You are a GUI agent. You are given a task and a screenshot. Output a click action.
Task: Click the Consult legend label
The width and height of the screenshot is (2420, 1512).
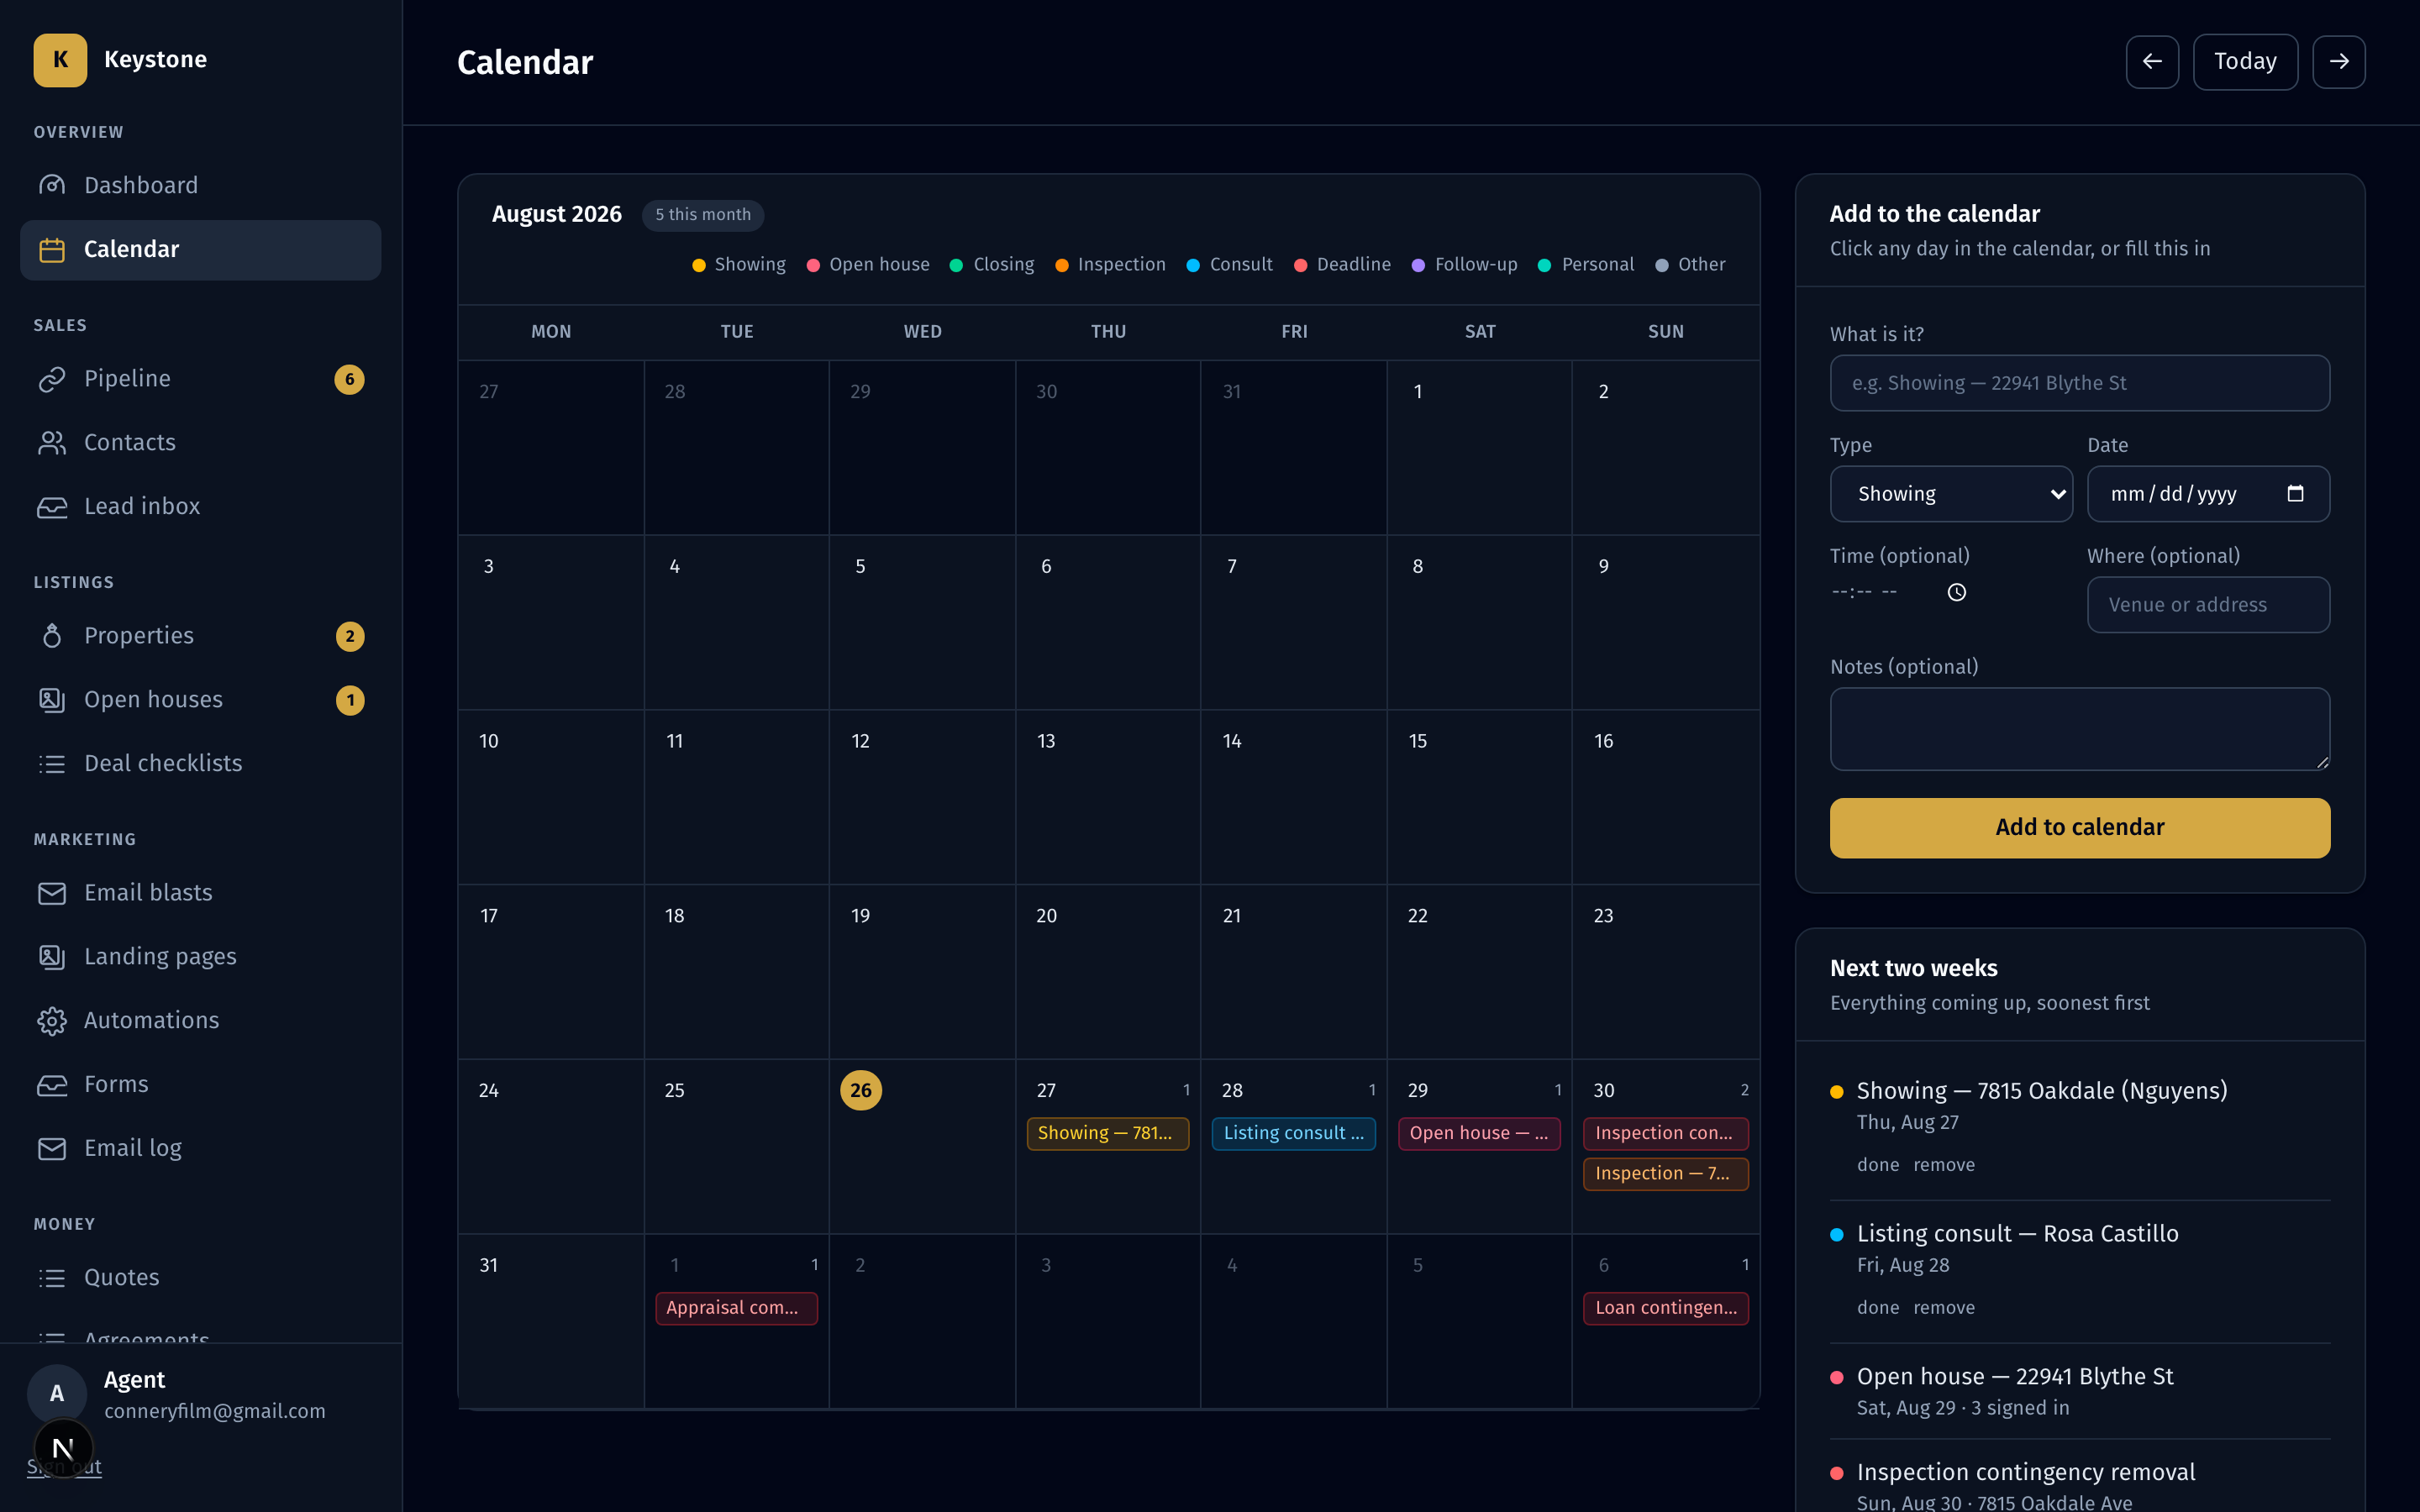point(1241,265)
